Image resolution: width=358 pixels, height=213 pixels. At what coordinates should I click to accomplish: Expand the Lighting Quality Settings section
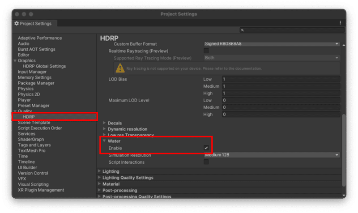(99, 177)
